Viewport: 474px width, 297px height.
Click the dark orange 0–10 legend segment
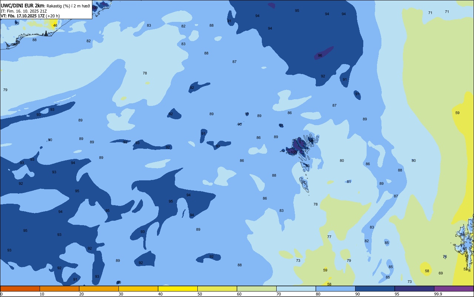click(20, 288)
